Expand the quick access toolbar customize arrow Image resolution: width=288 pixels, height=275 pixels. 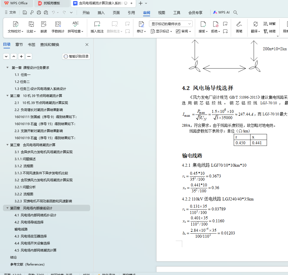pos(71,12)
